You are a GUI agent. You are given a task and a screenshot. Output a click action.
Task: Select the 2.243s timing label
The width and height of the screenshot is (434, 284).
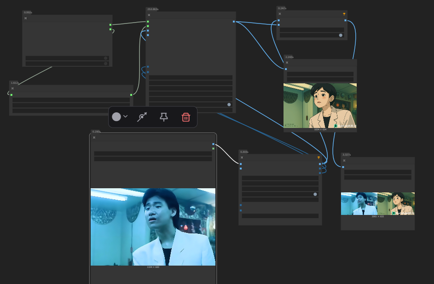pos(289,57)
